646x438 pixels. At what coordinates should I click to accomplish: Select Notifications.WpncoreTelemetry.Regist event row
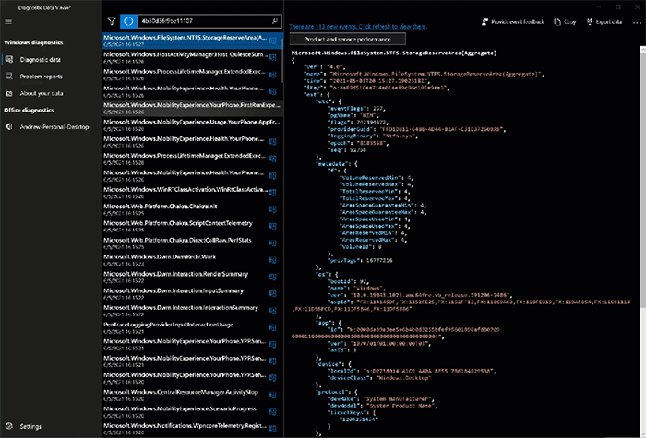192,429
